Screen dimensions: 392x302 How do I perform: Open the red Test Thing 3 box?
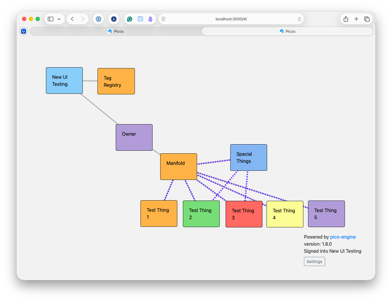[244, 214]
